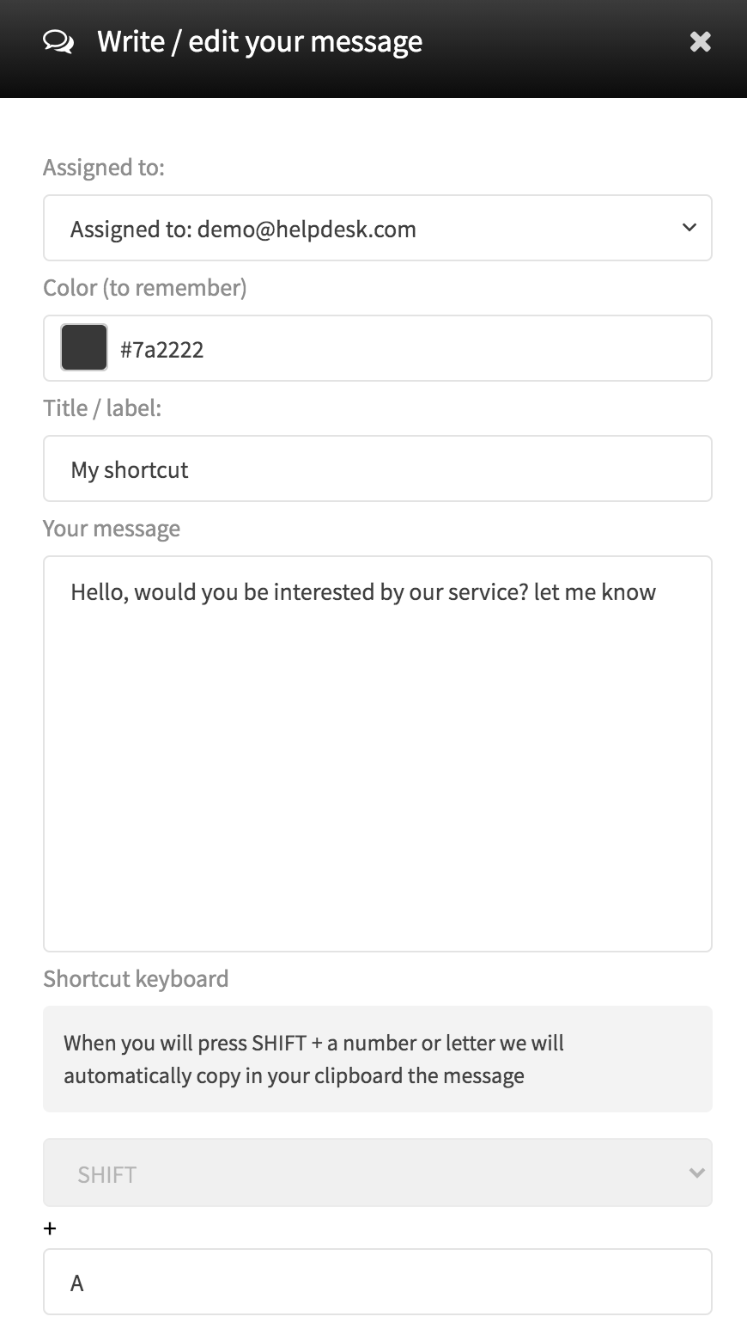Click the hex value #7a2222
Screen dimensions: 747x1341
[x=162, y=349]
